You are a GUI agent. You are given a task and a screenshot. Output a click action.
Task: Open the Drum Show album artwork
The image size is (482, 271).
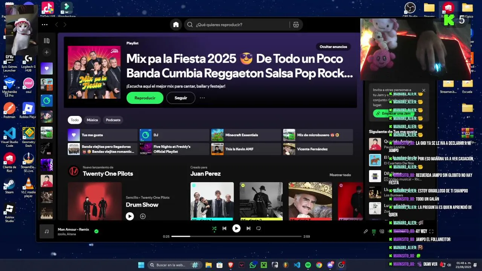tap(95, 201)
